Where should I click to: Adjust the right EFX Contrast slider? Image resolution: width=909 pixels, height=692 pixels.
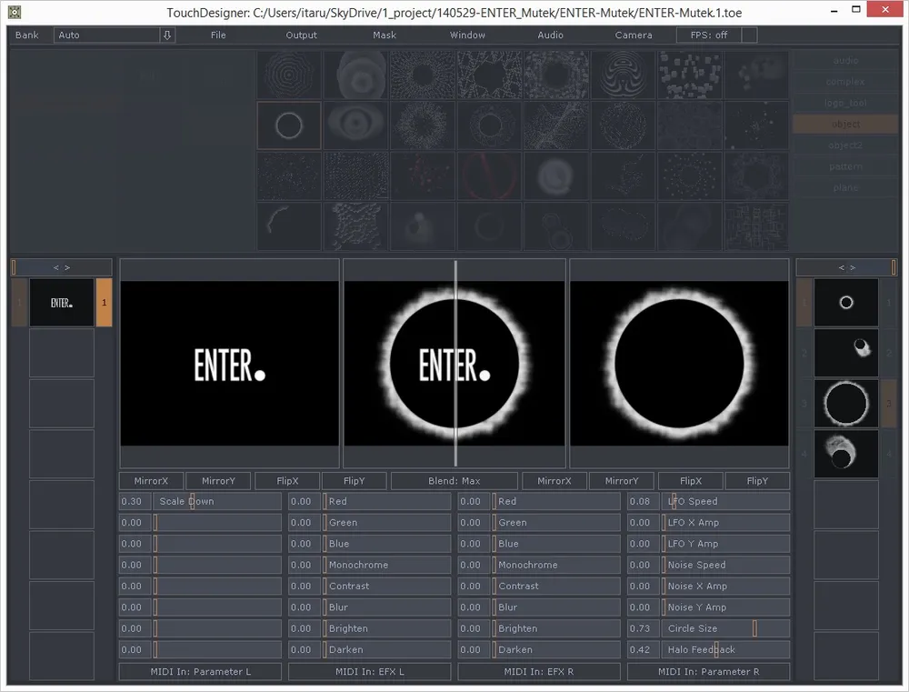(x=556, y=586)
